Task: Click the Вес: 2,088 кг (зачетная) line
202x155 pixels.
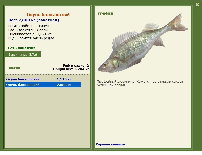Action: pyautogui.click(x=34, y=20)
